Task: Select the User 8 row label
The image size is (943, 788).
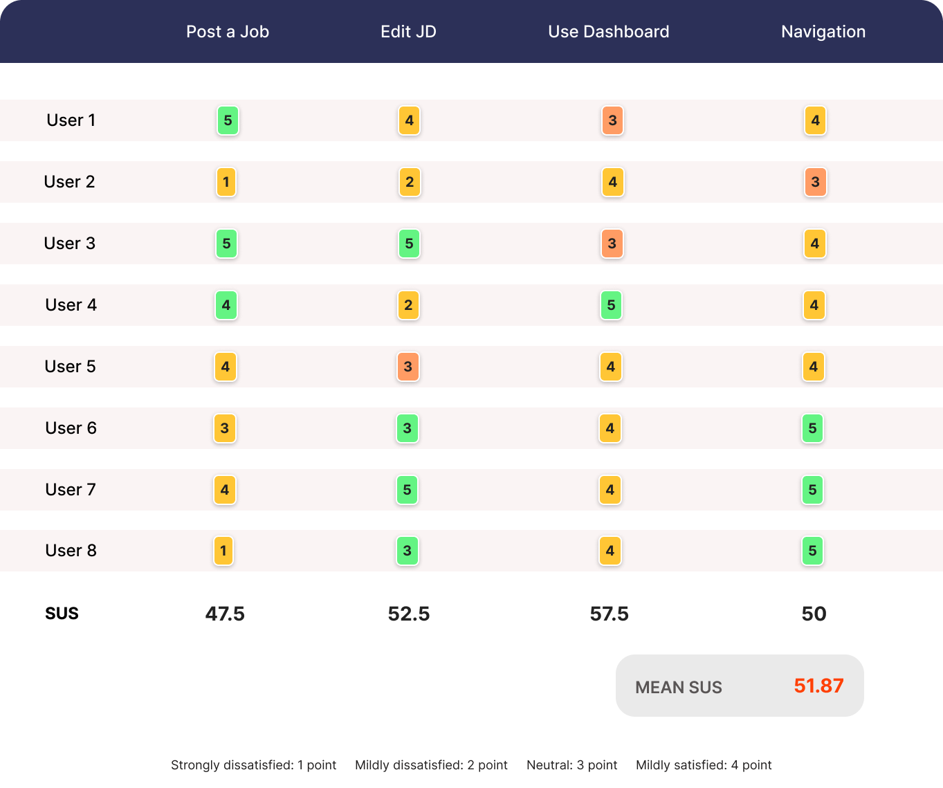Action: (71, 551)
